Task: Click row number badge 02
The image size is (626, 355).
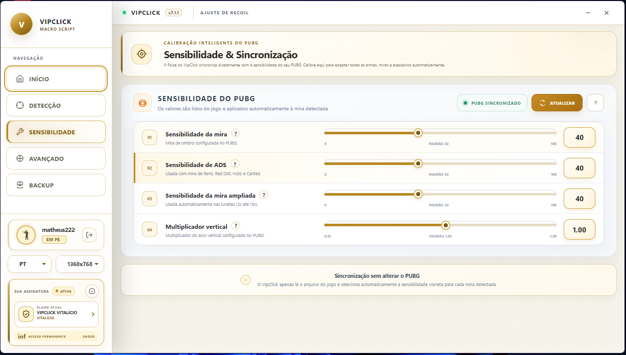Action: (150, 168)
